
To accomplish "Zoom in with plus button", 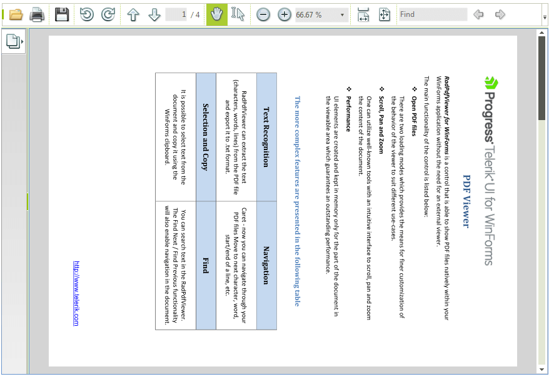I will tap(285, 14).
